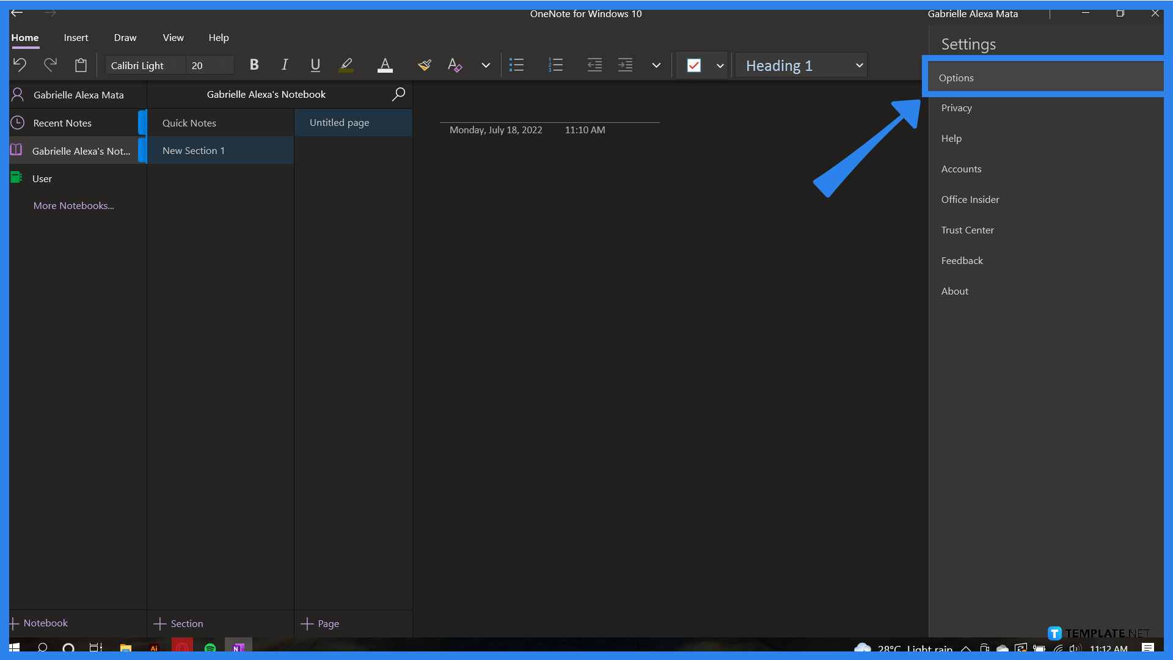Toggle bold formatting
Screen dimensions: 1173x660
(254, 65)
